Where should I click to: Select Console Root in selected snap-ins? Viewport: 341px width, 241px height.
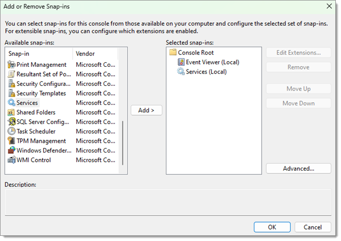196,53
